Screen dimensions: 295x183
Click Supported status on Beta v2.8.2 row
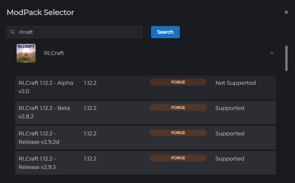tap(230, 108)
